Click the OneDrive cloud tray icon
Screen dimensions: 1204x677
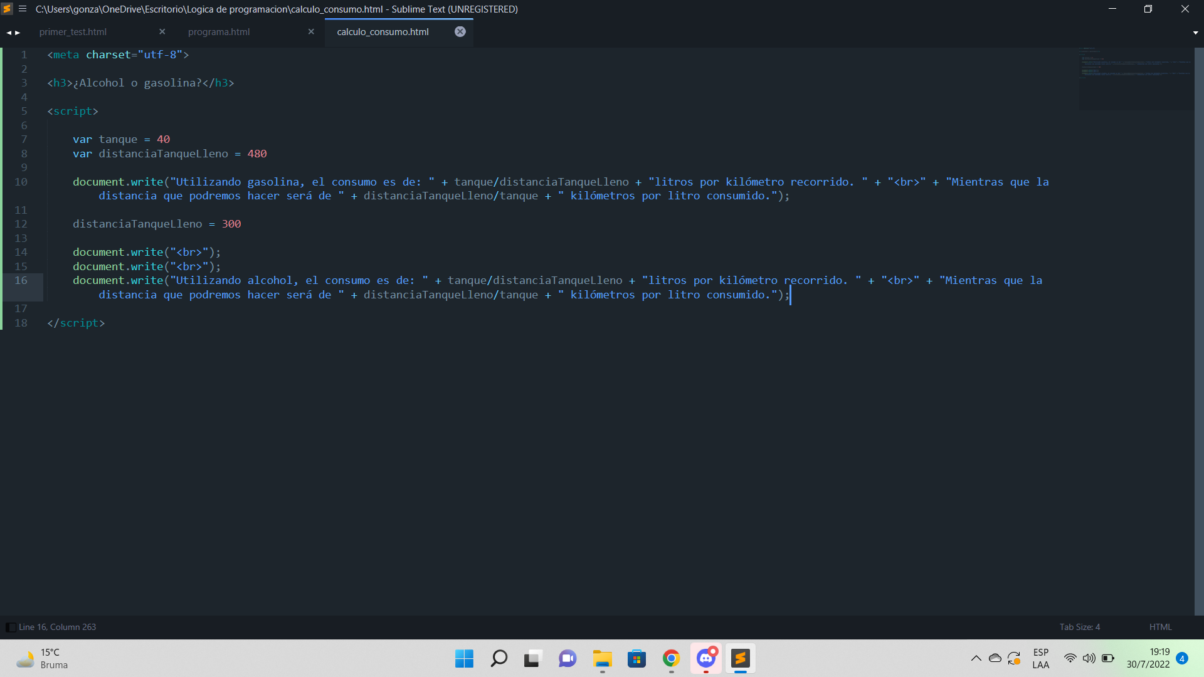tap(995, 658)
